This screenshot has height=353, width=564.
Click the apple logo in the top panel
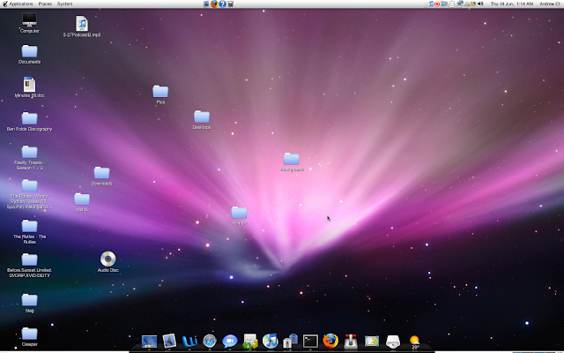(4, 4)
